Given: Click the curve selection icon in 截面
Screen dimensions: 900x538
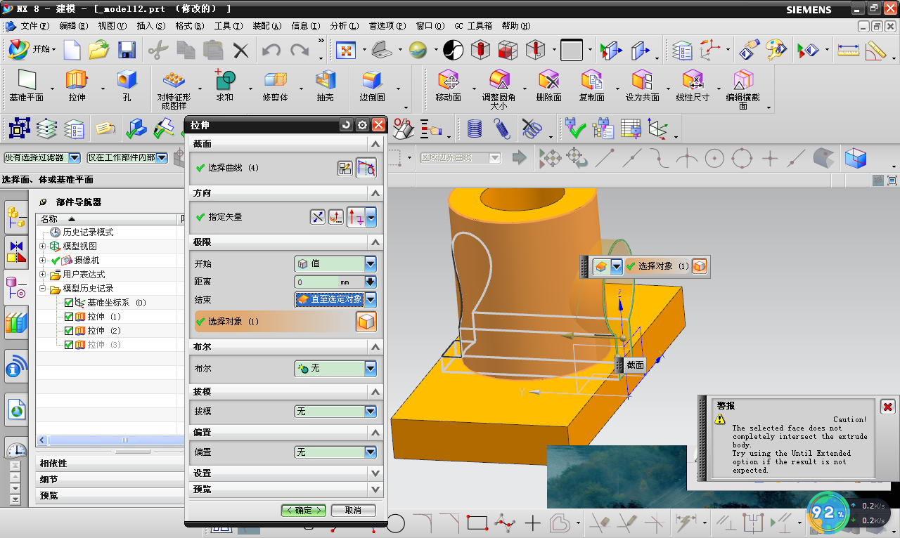Looking at the screenshot, I should click(366, 168).
